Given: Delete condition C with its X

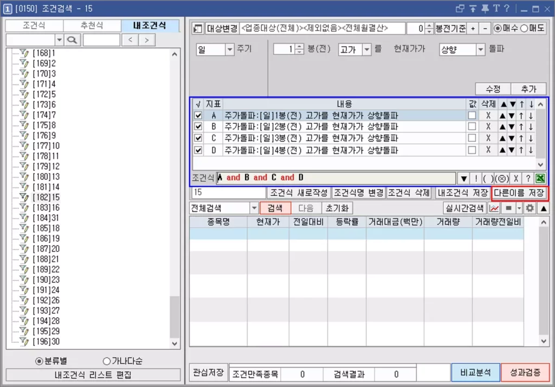Looking at the screenshot, I should click(x=488, y=138).
